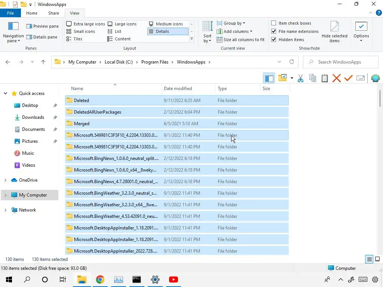The width and height of the screenshot is (383, 287).
Task: Click the new folder toolbar icon
Action: (x=282, y=78)
